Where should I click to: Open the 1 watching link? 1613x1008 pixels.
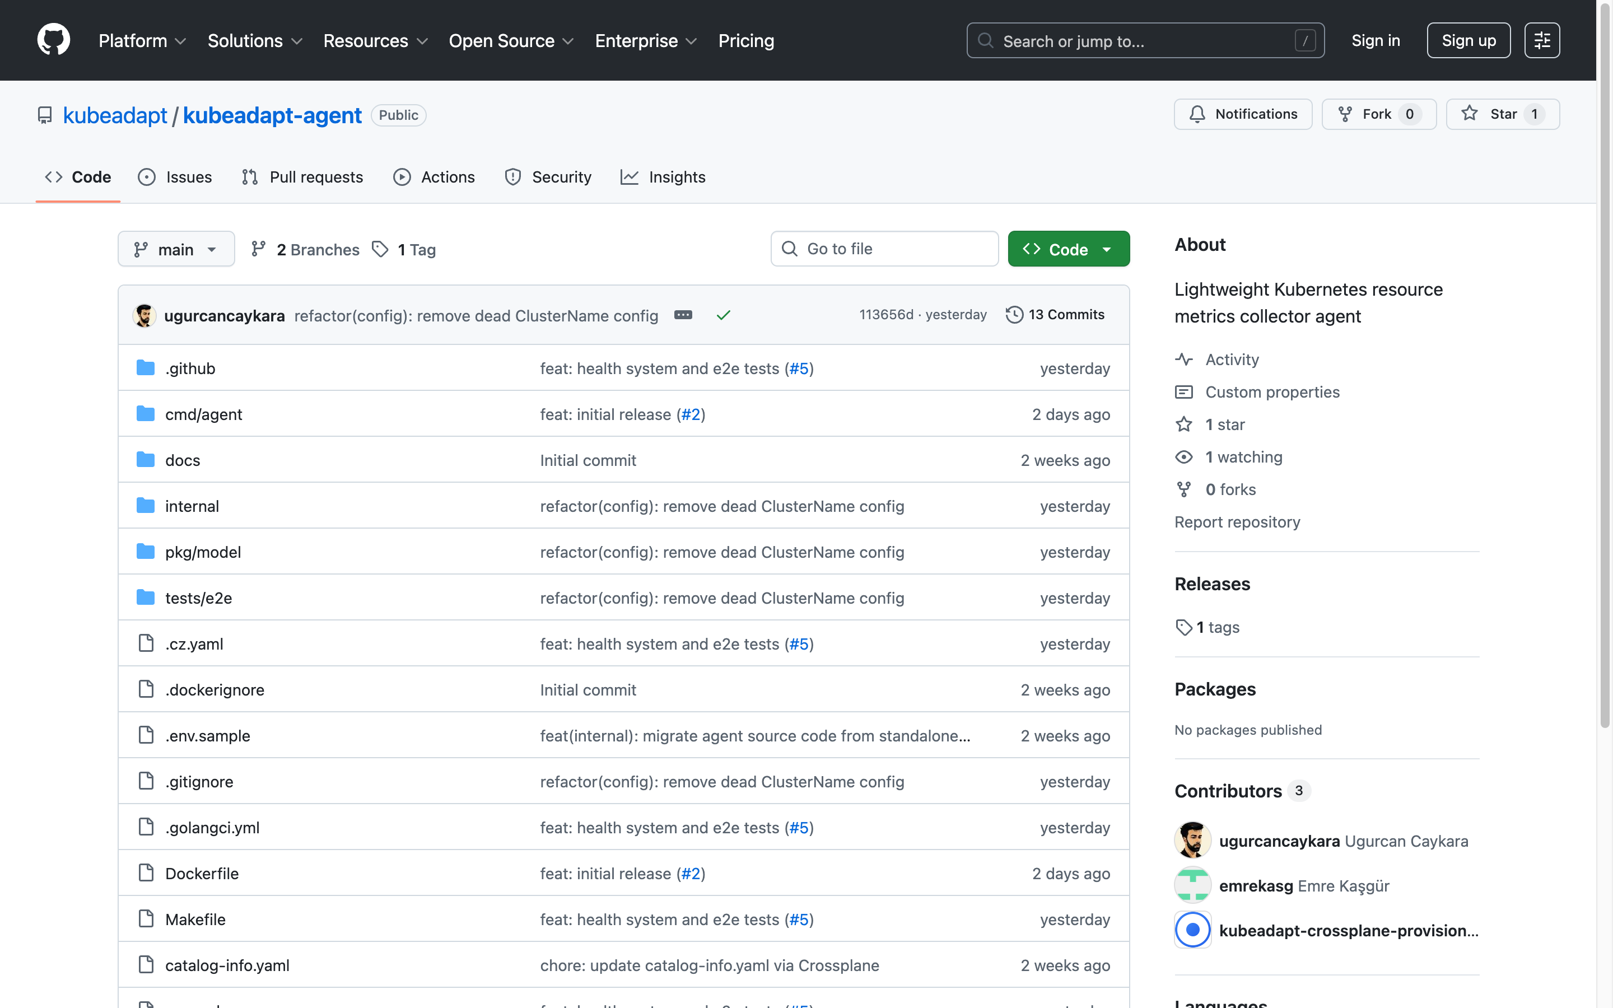(1243, 458)
